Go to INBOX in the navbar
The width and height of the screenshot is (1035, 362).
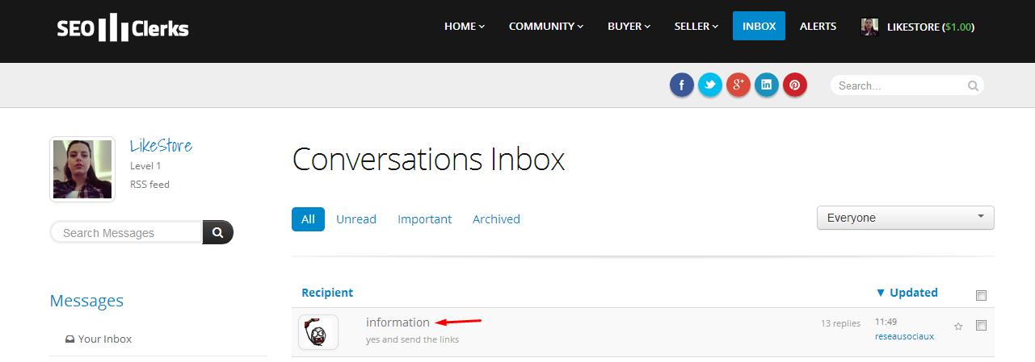click(759, 26)
